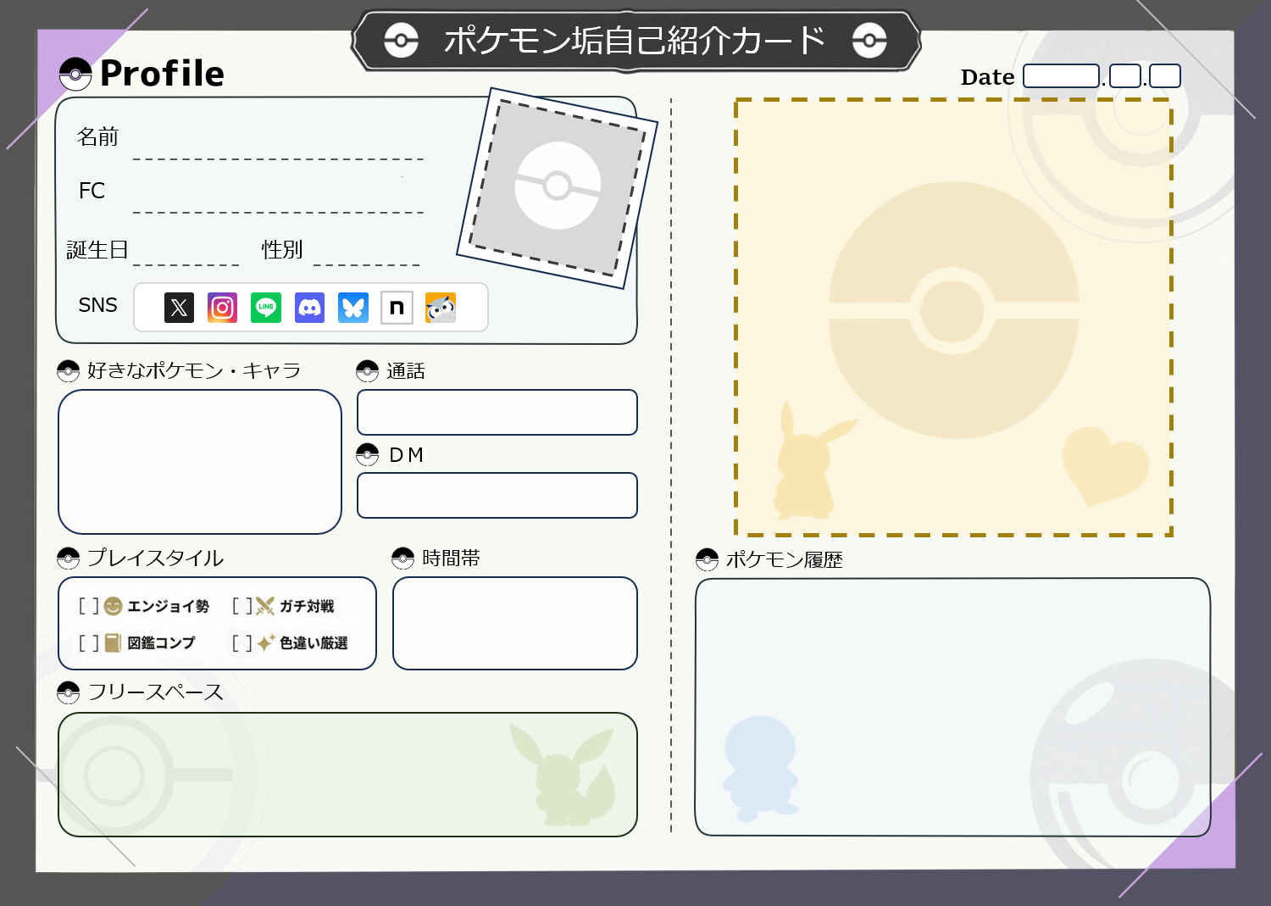Screen dimensions: 1271x906
Task: Click the tilted profile photo placeholder
Action: [x=558, y=187]
